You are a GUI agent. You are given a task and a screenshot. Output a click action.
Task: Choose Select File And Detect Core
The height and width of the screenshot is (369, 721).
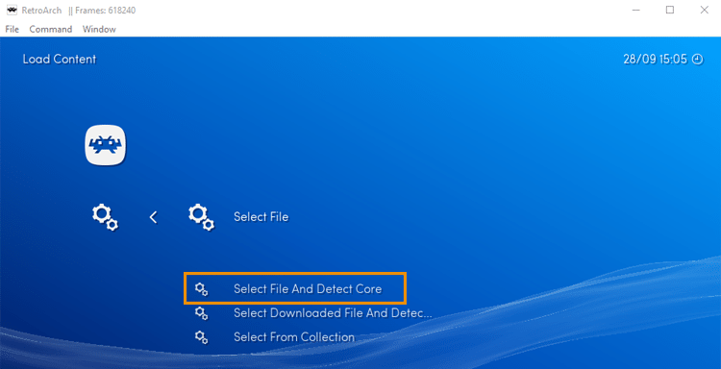[308, 288]
